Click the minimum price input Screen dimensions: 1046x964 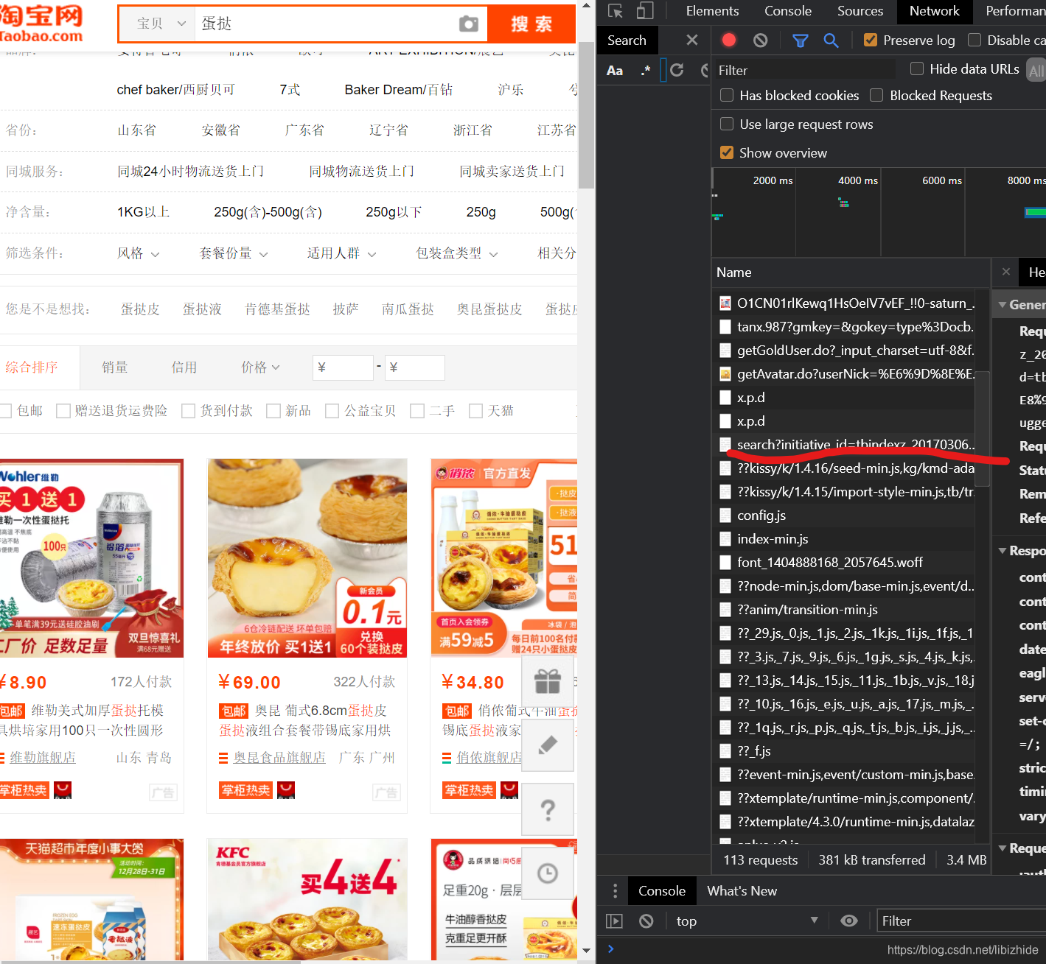pyautogui.click(x=343, y=367)
